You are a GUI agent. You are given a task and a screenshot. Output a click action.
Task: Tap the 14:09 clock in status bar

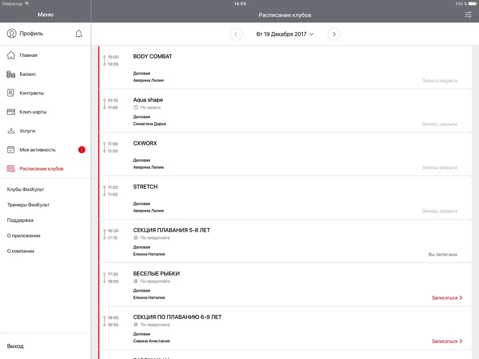tap(240, 4)
